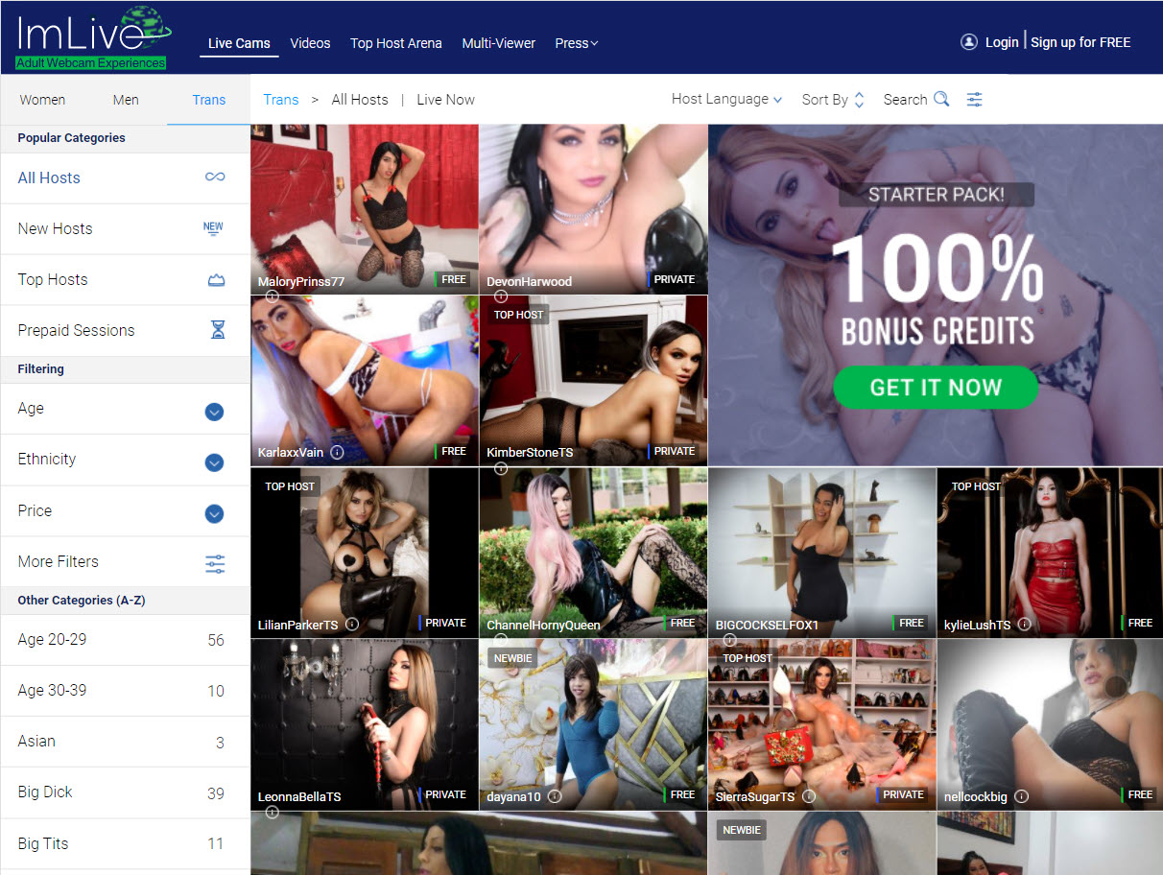The width and height of the screenshot is (1163, 875).
Task: Select the Trans tab
Action: click(x=208, y=100)
